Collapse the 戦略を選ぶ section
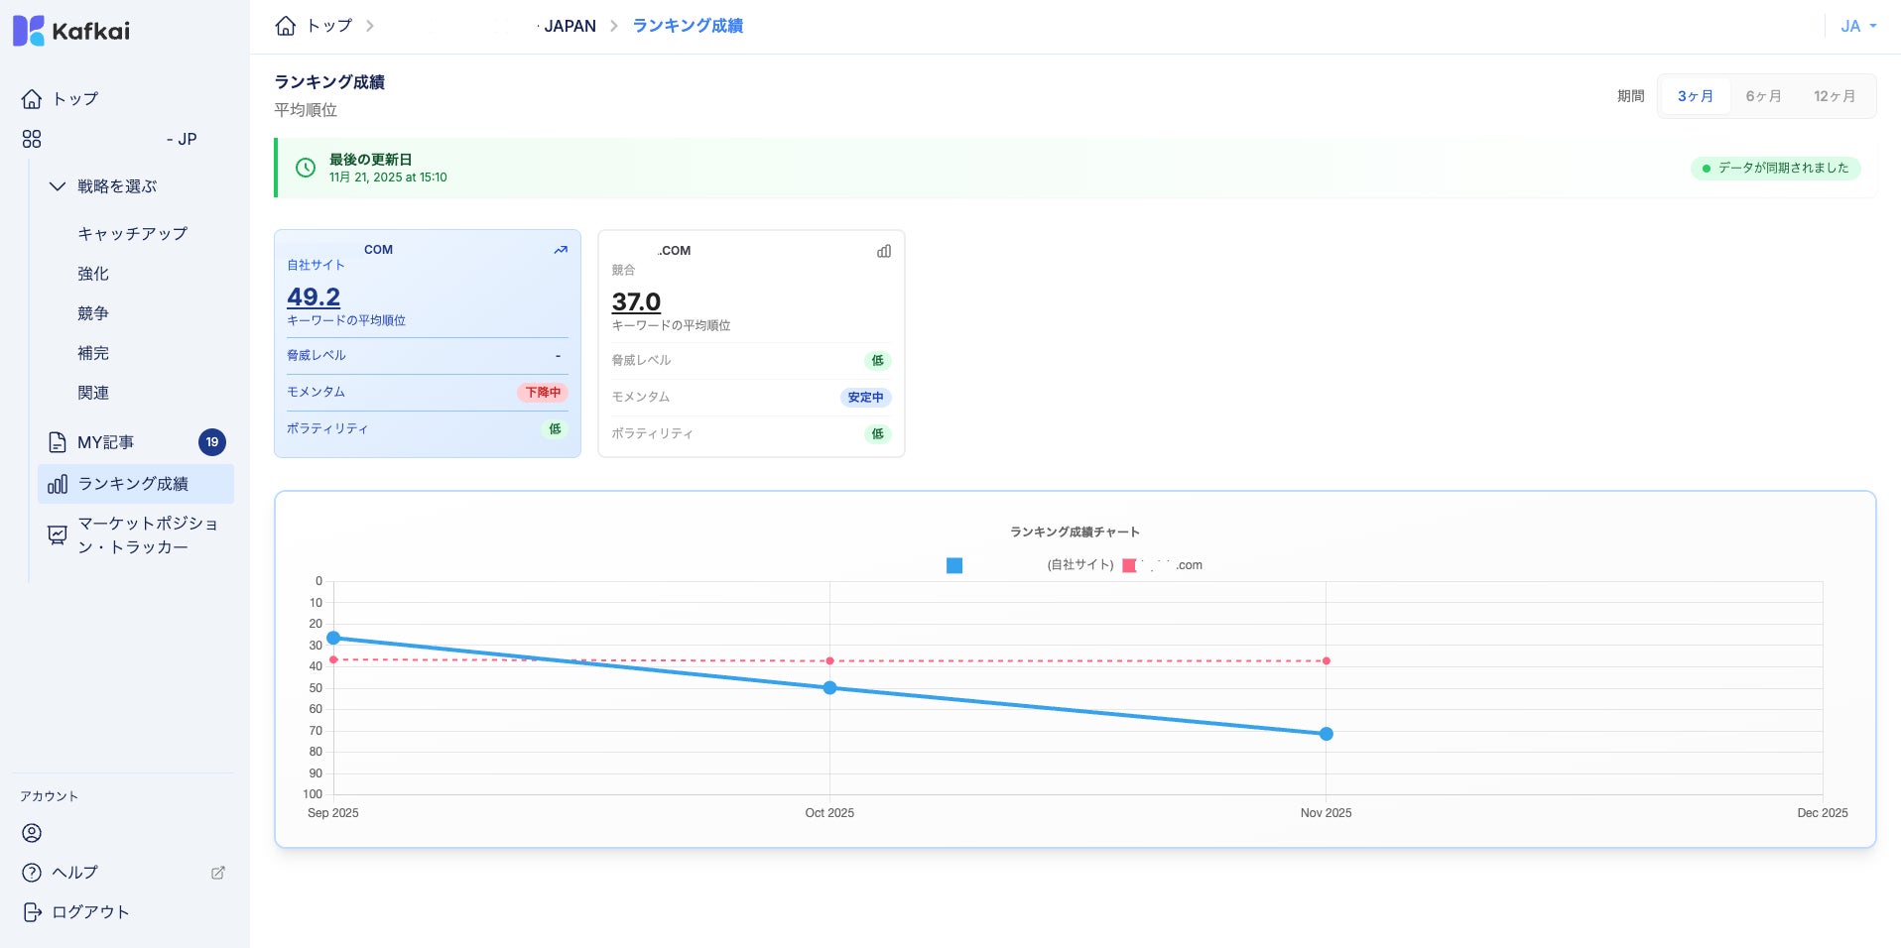Screen dimensions: 1901x948 [x=58, y=186]
